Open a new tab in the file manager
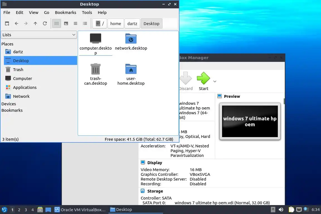 point(7,24)
